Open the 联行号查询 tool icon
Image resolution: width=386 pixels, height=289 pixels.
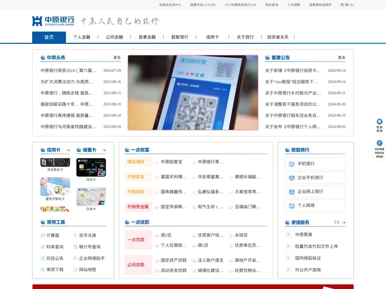click(x=76, y=247)
